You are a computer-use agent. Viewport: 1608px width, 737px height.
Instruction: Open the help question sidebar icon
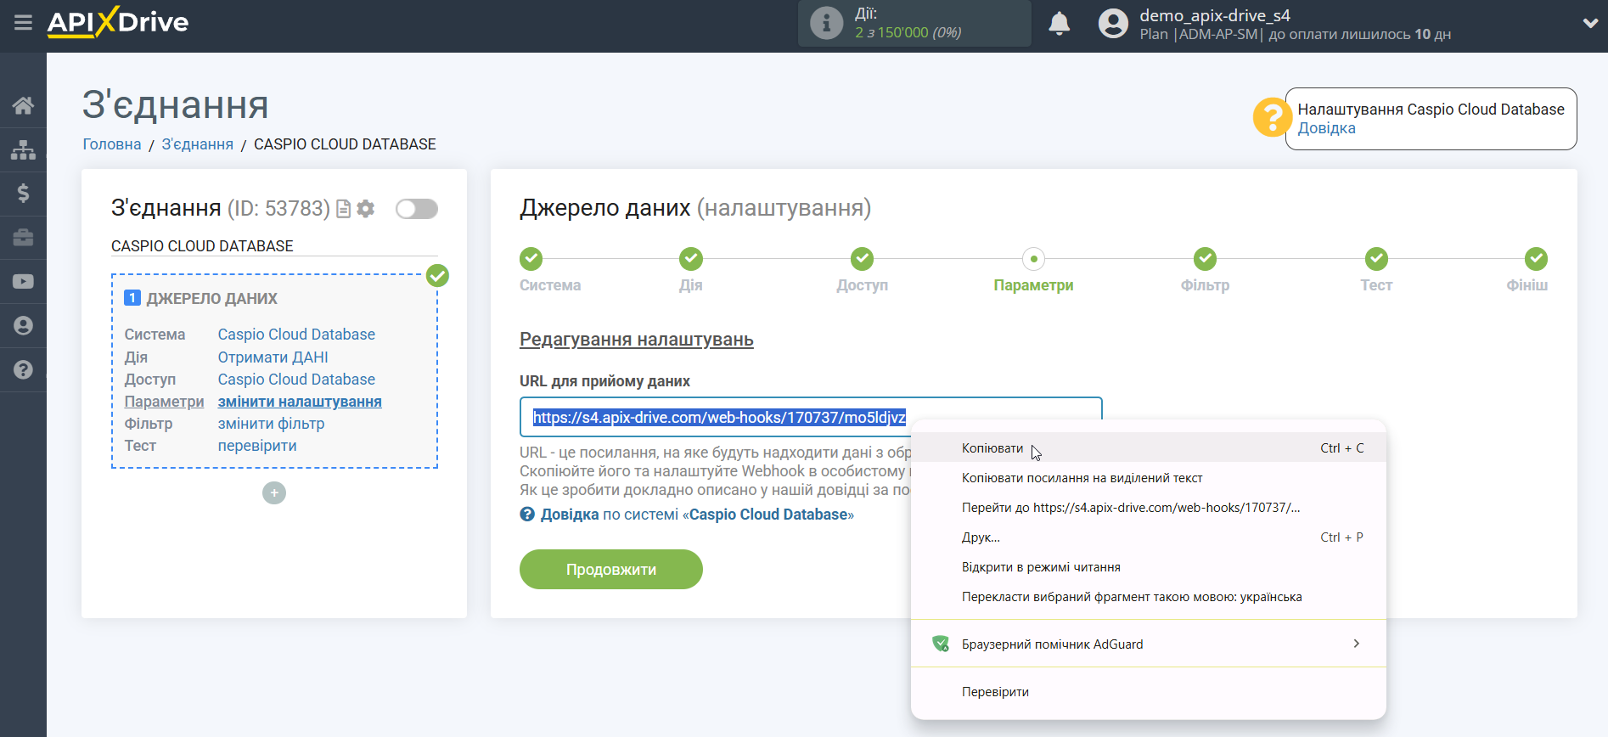[x=23, y=370]
